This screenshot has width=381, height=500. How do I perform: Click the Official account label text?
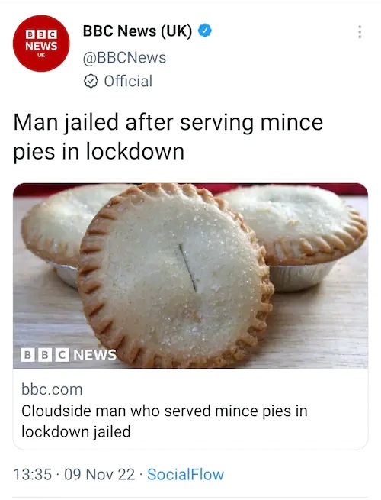(128, 81)
